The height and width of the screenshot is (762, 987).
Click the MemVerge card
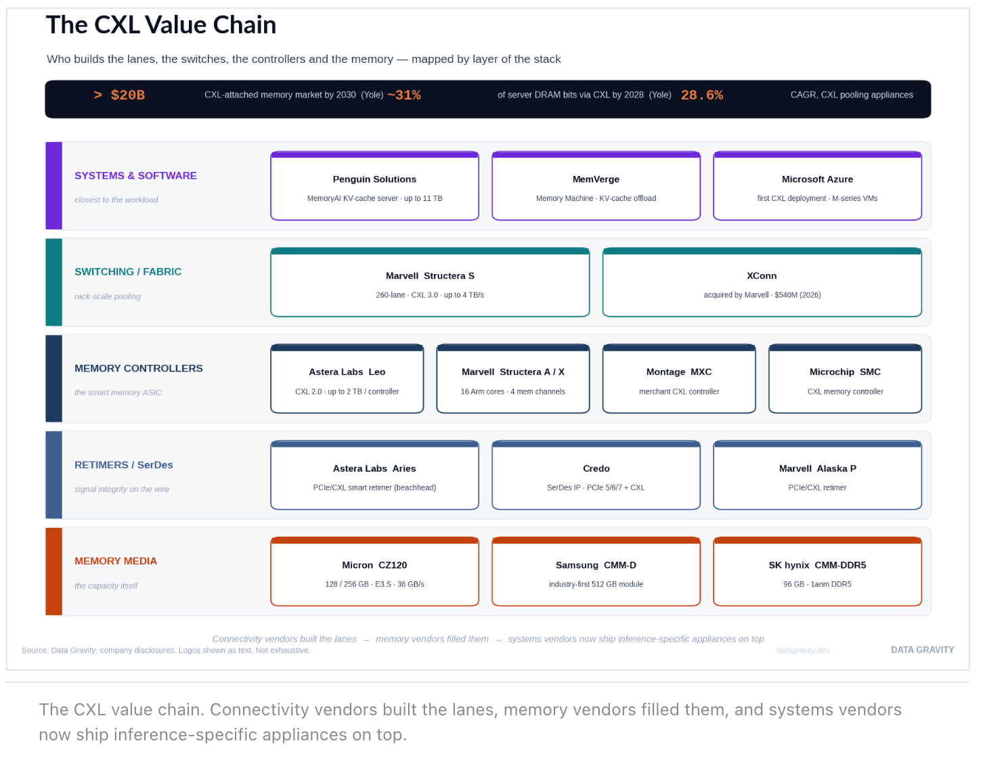[x=596, y=186]
